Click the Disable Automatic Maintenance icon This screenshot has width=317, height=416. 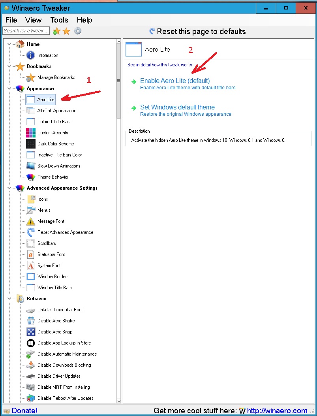point(31,354)
